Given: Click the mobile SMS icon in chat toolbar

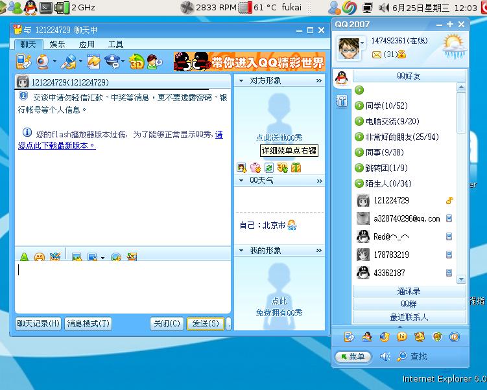Looking at the screenshot, I should [x=23, y=62].
